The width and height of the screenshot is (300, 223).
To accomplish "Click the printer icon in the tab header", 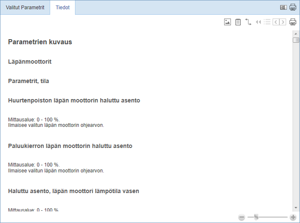I will click(x=293, y=7).
